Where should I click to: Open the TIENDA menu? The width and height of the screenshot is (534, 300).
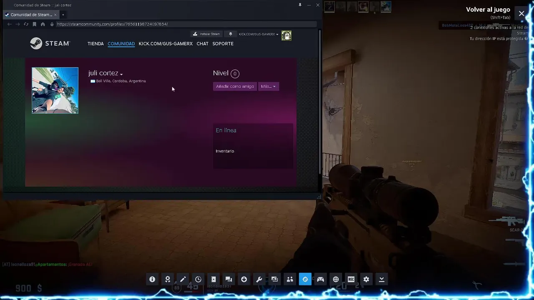96,44
